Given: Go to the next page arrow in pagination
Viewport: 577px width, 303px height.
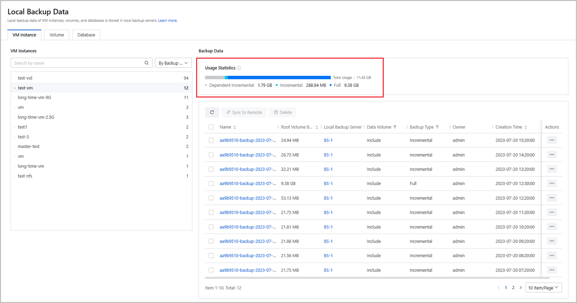Looking at the screenshot, I should [x=520, y=288].
